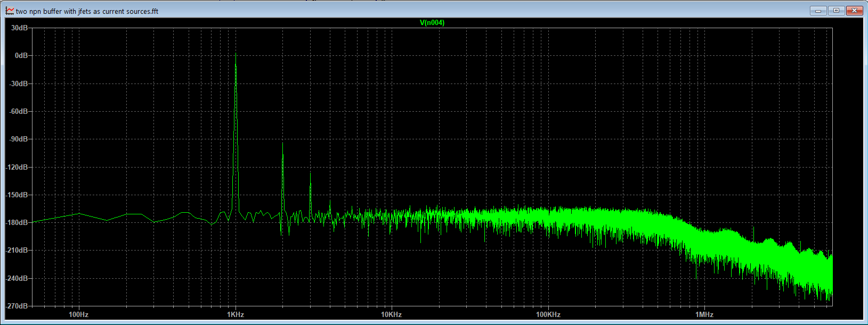Click the 10KHz frequency axis label
Image resolution: width=868 pixels, height=325 pixels.
point(391,314)
